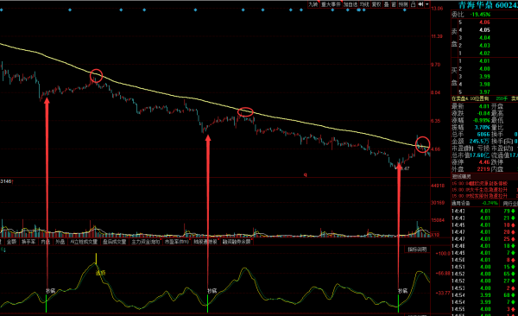Click the stock name 青海华鼎 title
The image size is (518, 316).
(x=476, y=5)
